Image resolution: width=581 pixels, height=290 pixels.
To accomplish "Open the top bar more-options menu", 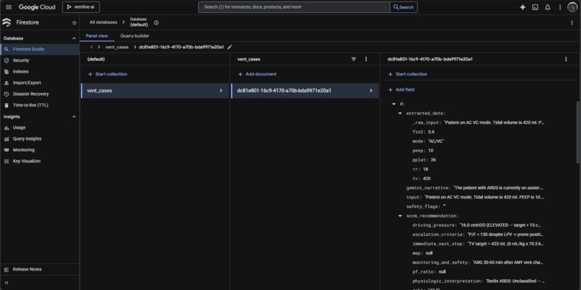I will click(x=560, y=7).
